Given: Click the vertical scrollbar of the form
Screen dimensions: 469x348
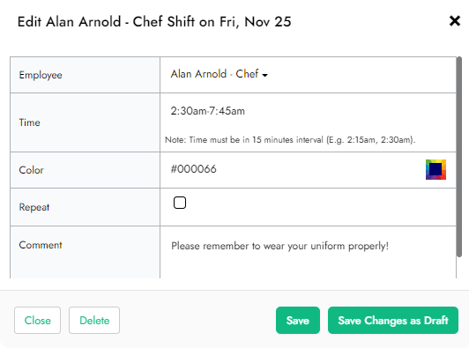Looking at the screenshot, I should coord(459,157).
